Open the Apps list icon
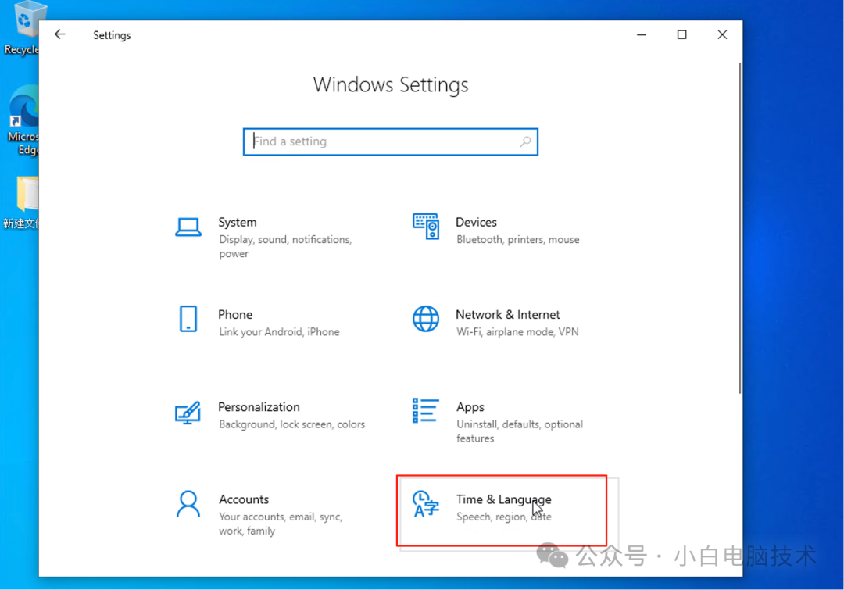The height and width of the screenshot is (590, 844). [426, 411]
